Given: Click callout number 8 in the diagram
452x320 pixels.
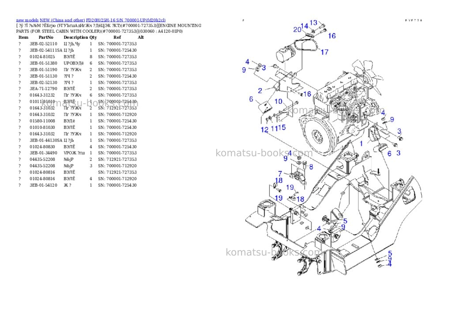Looking at the screenshot, I should (311, 167).
